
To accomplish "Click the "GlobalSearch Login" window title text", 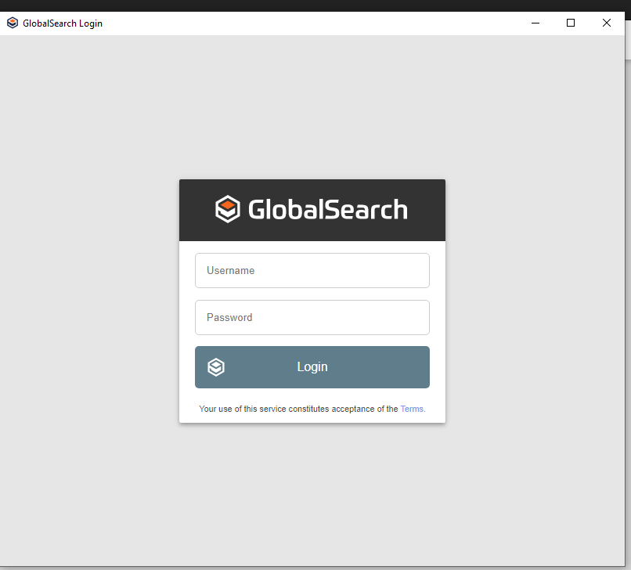I will tap(63, 23).
